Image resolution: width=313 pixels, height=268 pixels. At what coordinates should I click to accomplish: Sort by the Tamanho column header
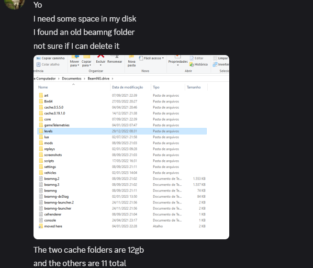click(194, 87)
